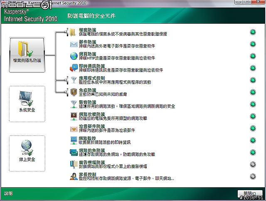The width and height of the screenshot is (266, 201).
Task: Click the 即時通訊防護 chat bubble icon
Action: coord(74,68)
